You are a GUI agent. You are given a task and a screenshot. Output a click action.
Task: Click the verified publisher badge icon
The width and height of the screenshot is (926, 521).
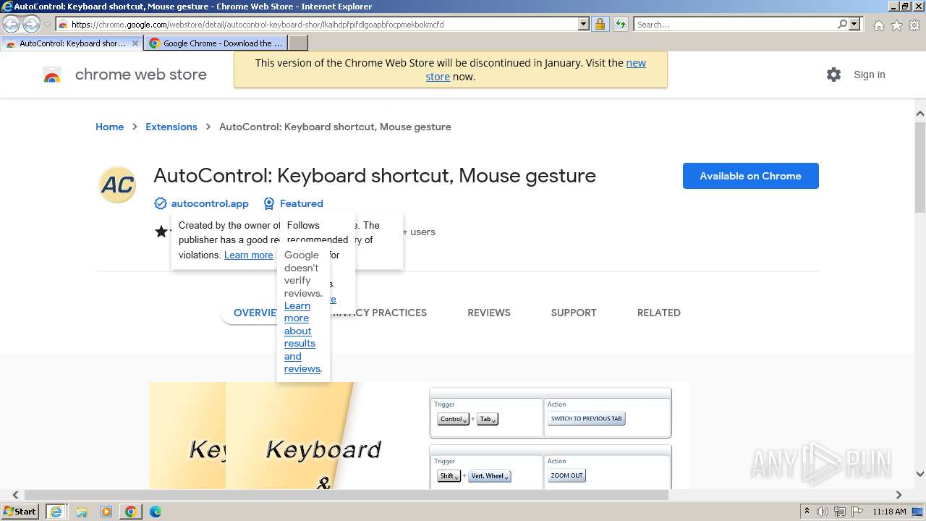click(x=161, y=203)
